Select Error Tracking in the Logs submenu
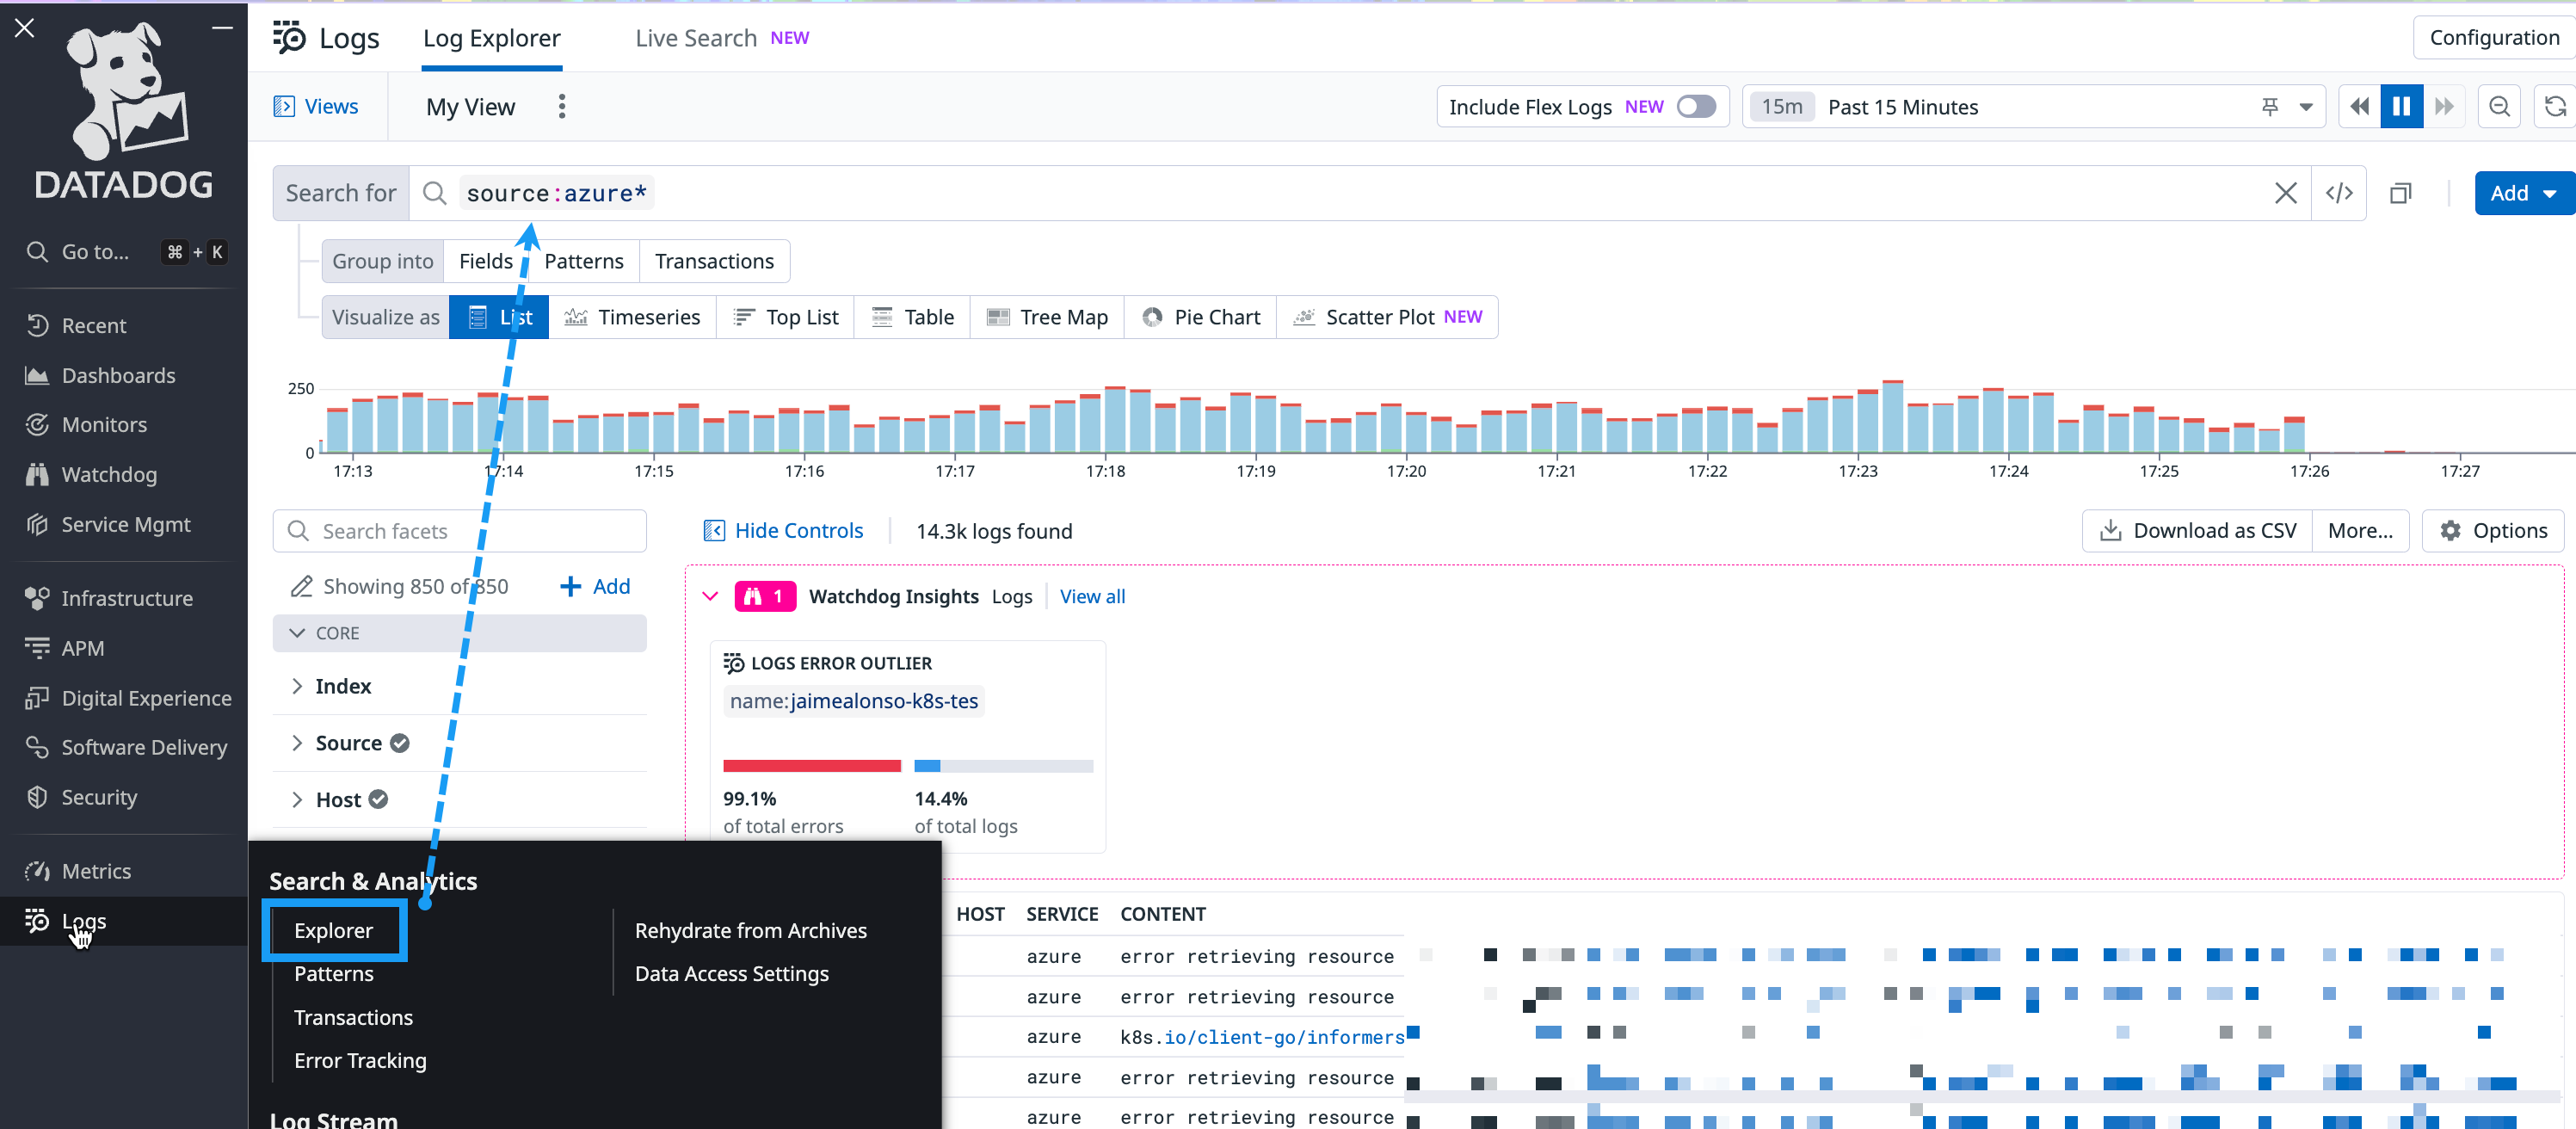The height and width of the screenshot is (1129, 2576). click(x=360, y=1060)
